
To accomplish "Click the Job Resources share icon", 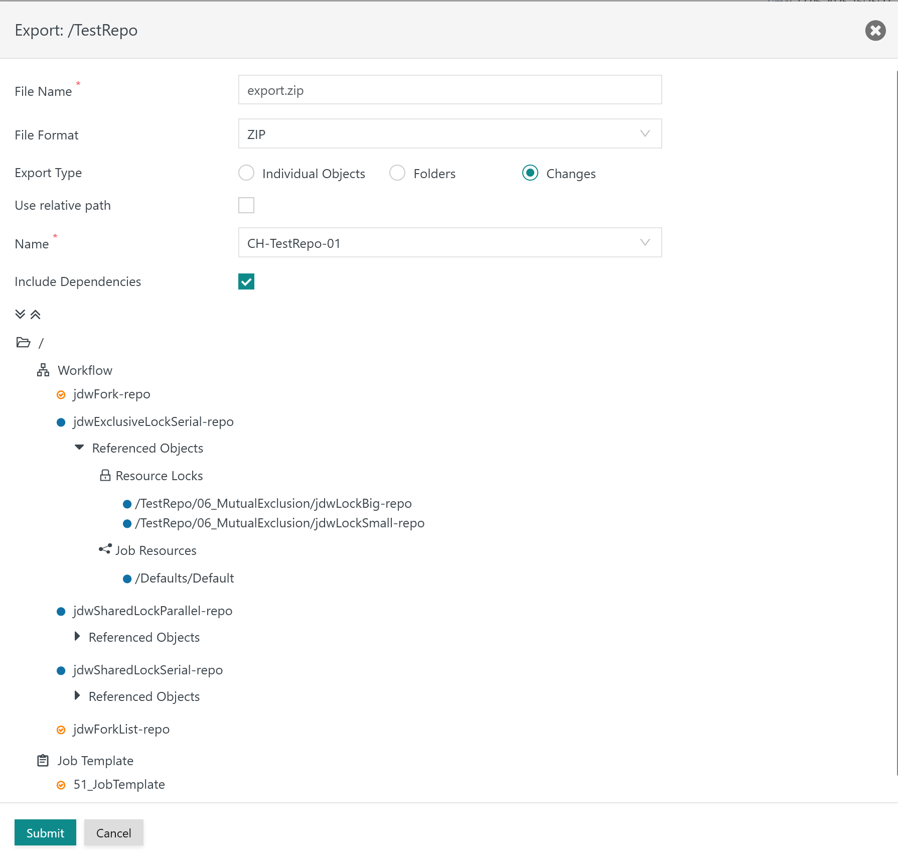I will [x=105, y=549].
